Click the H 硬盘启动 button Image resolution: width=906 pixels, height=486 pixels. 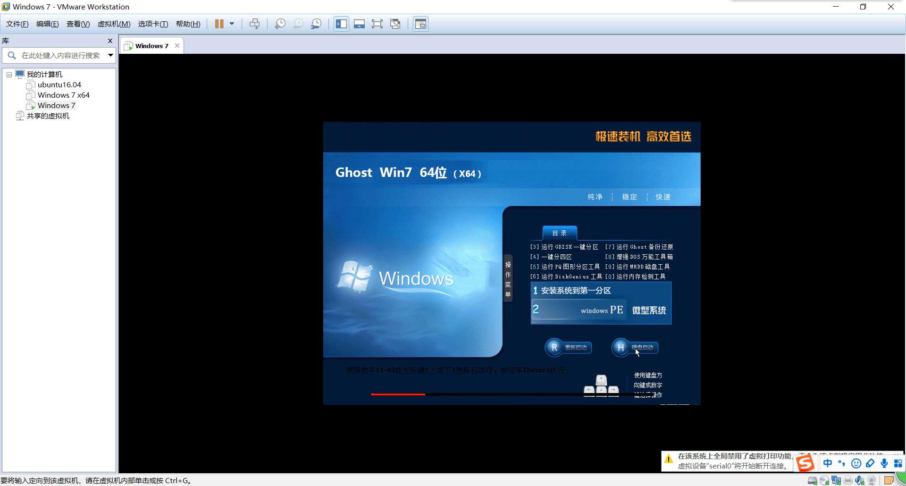tap(635, 347)
